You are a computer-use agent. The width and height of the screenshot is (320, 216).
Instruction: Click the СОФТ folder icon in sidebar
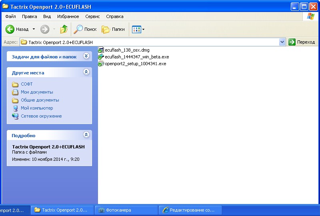(x=15, y=84)
